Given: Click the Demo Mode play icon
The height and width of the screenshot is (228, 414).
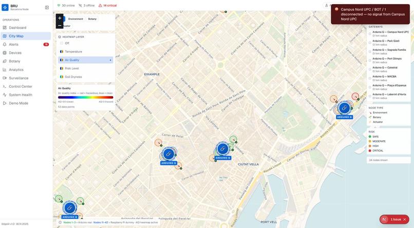Looking at the screenshot, I should coord(5,103).
